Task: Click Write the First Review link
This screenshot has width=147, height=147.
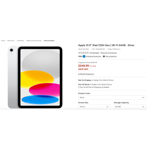Action: [108, 53]
